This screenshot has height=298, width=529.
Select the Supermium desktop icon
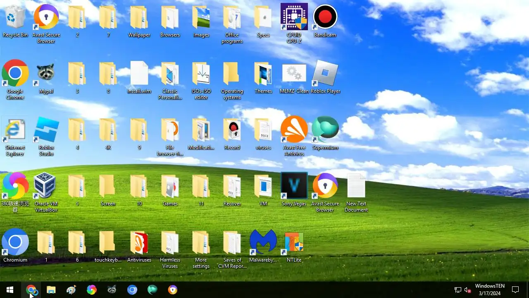[x=325, y=134]
